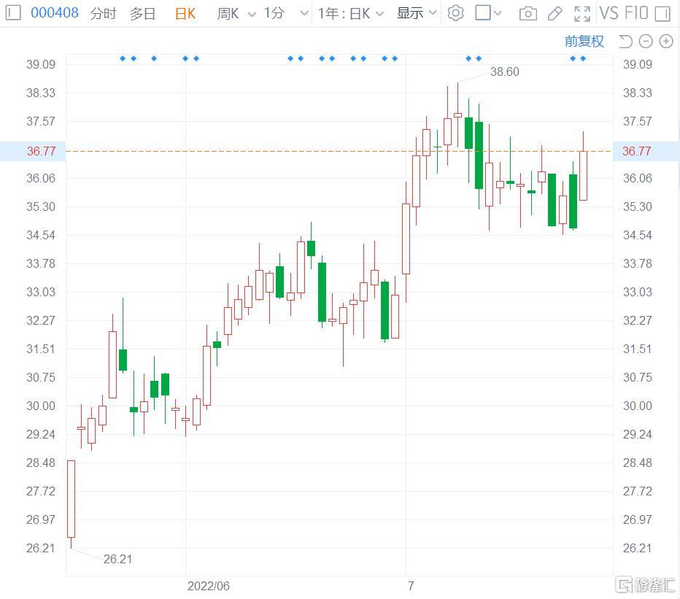Open the 1年:日K range dropdown

tap(350, 13)
